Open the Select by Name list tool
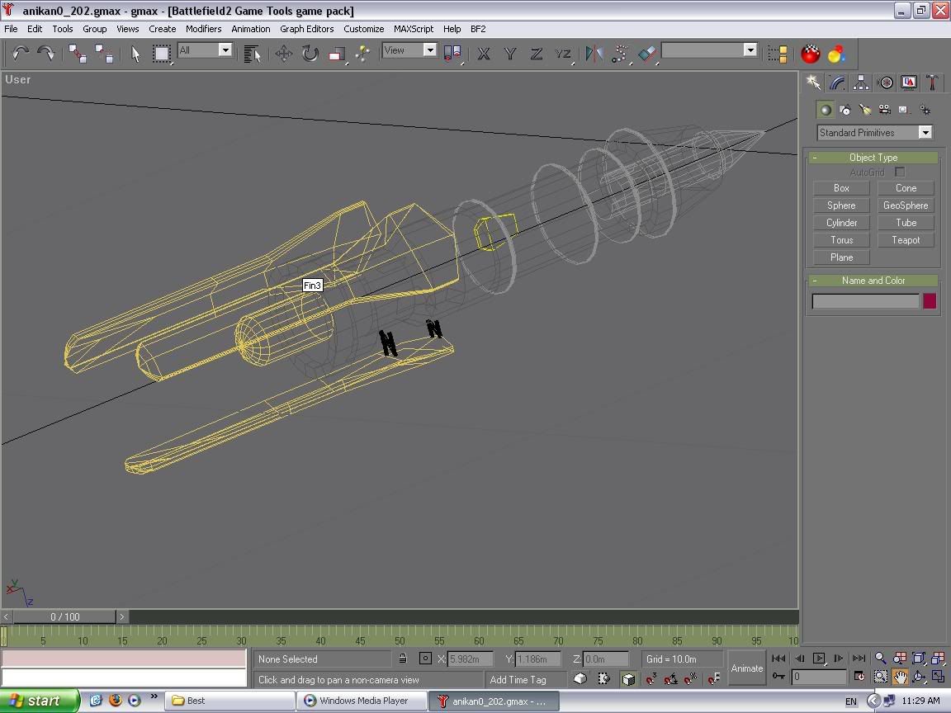 point(252,54)
